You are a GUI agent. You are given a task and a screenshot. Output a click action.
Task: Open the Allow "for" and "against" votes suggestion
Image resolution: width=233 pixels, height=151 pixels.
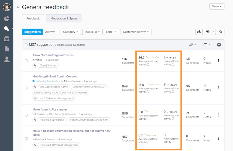point(53,55)
